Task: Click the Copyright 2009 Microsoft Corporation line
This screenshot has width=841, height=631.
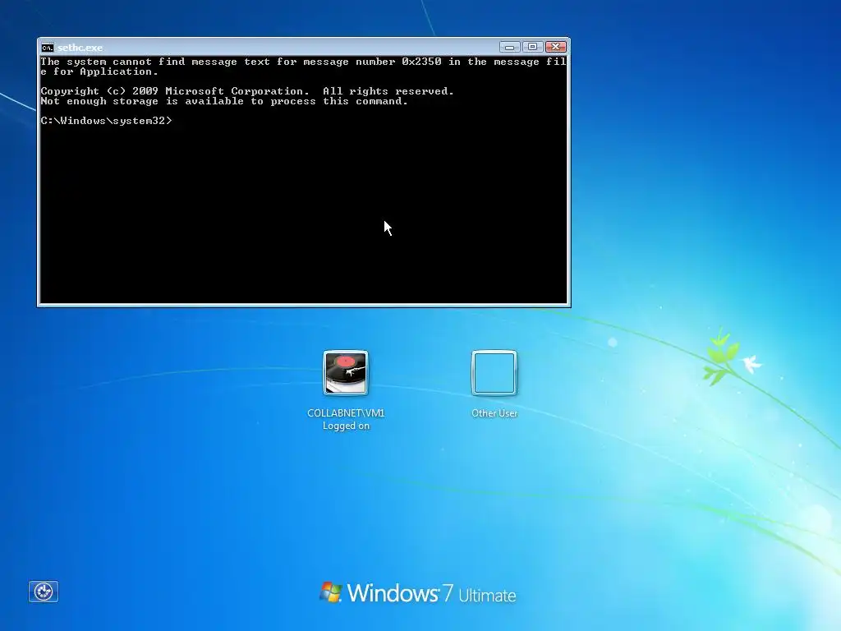Action: [247, 91]
